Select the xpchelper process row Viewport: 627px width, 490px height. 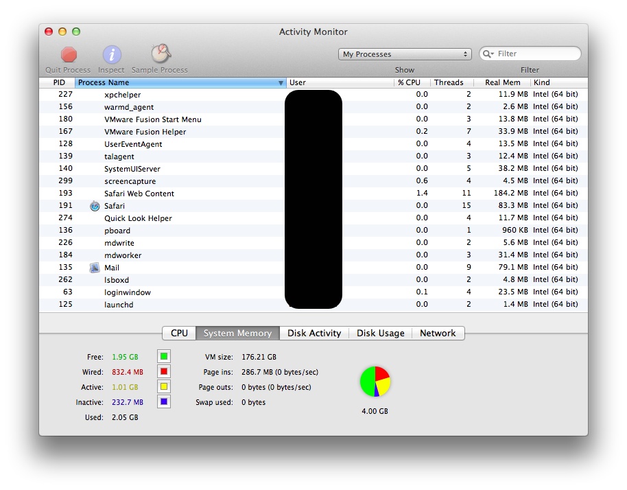pos(313,95)
